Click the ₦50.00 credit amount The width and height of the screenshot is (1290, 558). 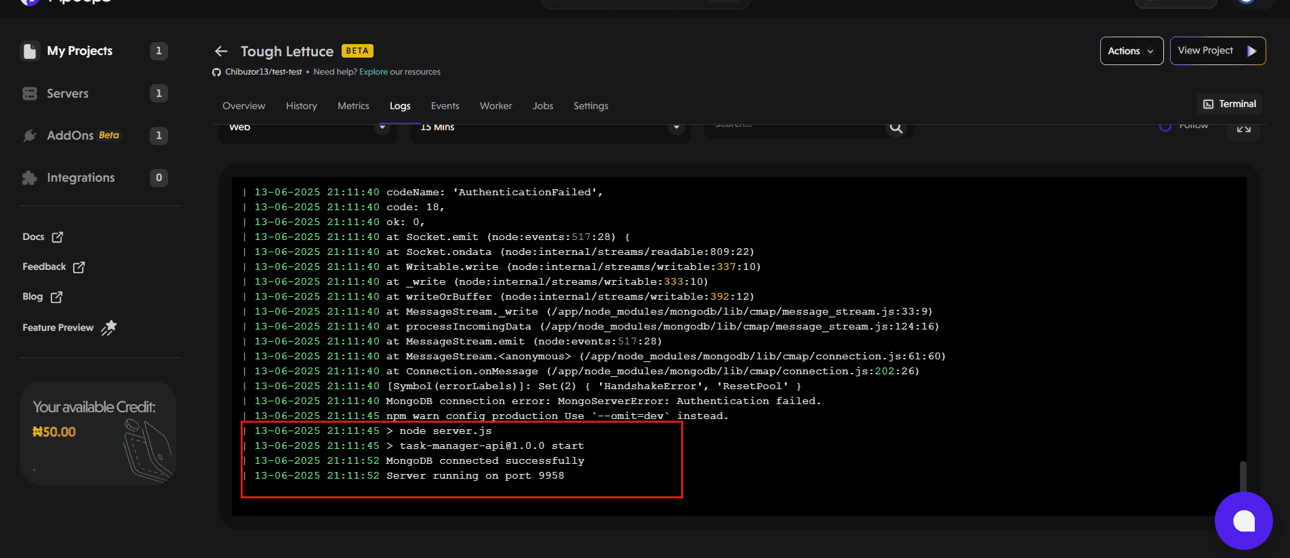point(54,432)
